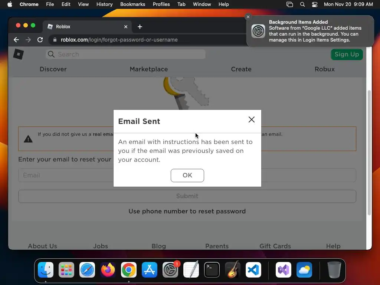Open the Window menu
The height and width of the screenshot is (285, 380).
[202, 4]
